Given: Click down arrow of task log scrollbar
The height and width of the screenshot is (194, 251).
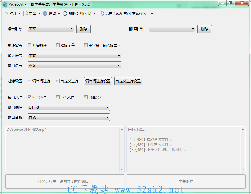Looking at the screenshot, I should [243, 169].
